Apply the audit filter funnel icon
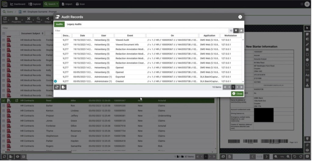Image resolution: width=312 pixels, height=161 pixels. click(236, 31)
